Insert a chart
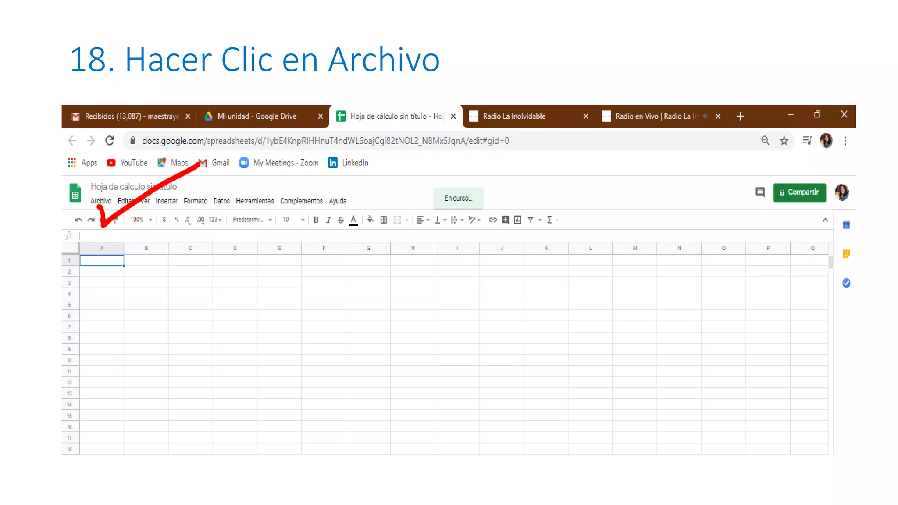The image size is (898, 505). [517, 220]
